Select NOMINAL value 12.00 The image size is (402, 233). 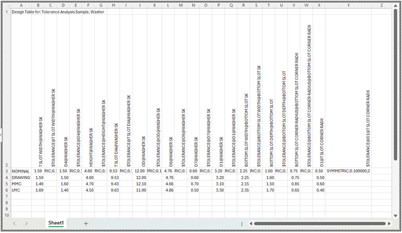pos(140,171)
